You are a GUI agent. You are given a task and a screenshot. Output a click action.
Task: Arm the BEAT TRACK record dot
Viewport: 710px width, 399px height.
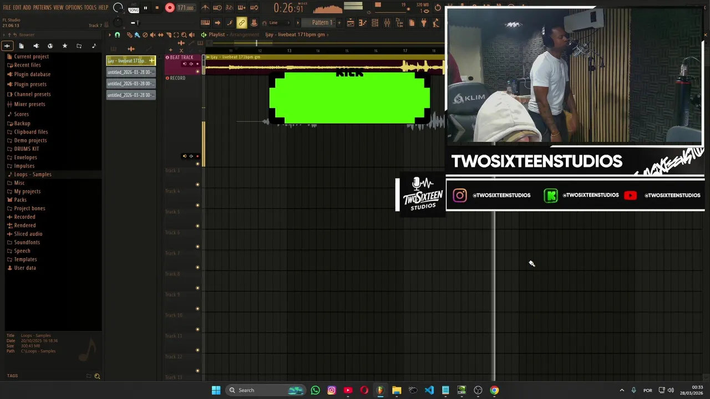point(197,64)
